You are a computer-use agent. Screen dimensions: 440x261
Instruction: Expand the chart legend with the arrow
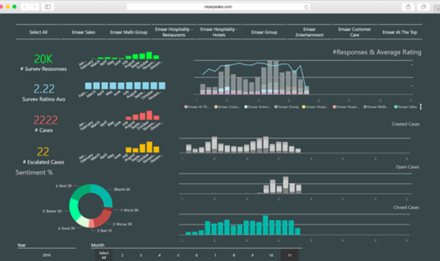[x=420, y=106]
